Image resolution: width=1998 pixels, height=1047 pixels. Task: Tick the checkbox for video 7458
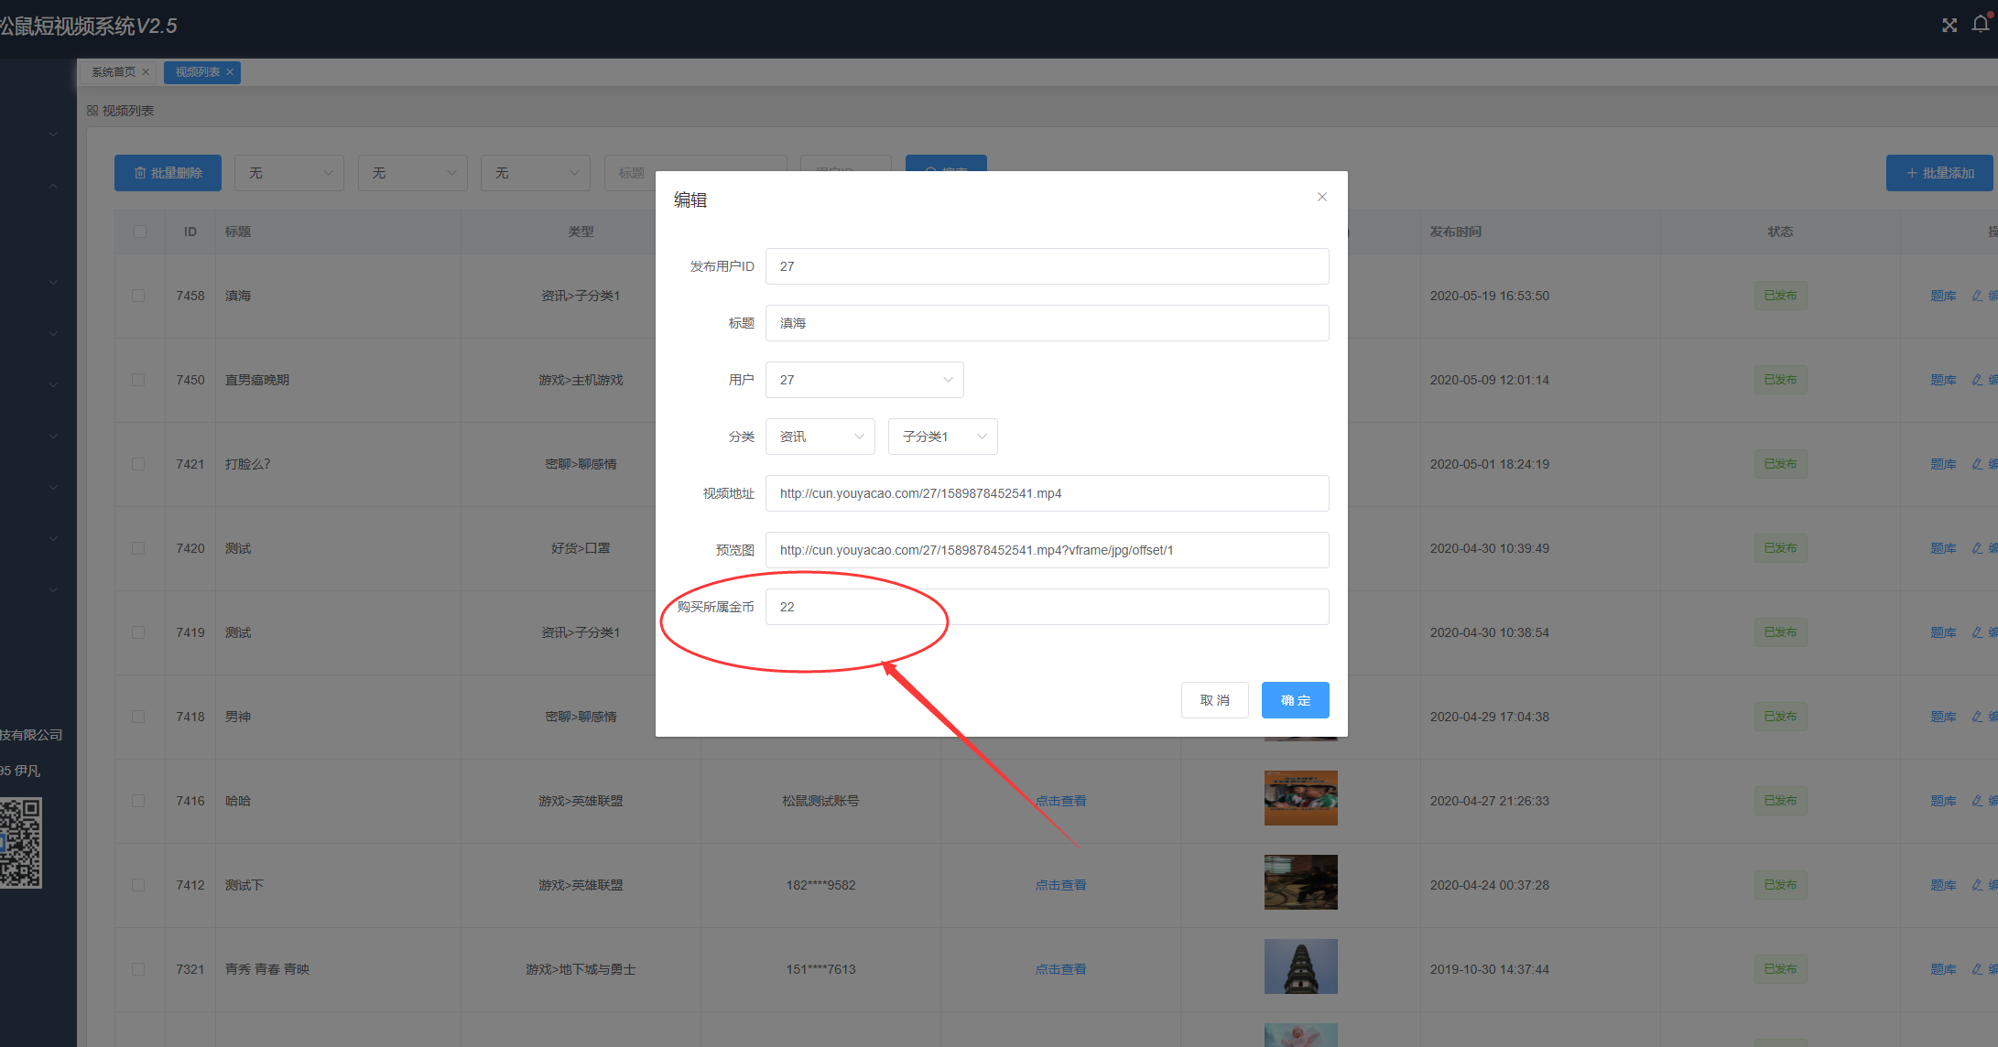pyautogui.click(x=138, y=296)
